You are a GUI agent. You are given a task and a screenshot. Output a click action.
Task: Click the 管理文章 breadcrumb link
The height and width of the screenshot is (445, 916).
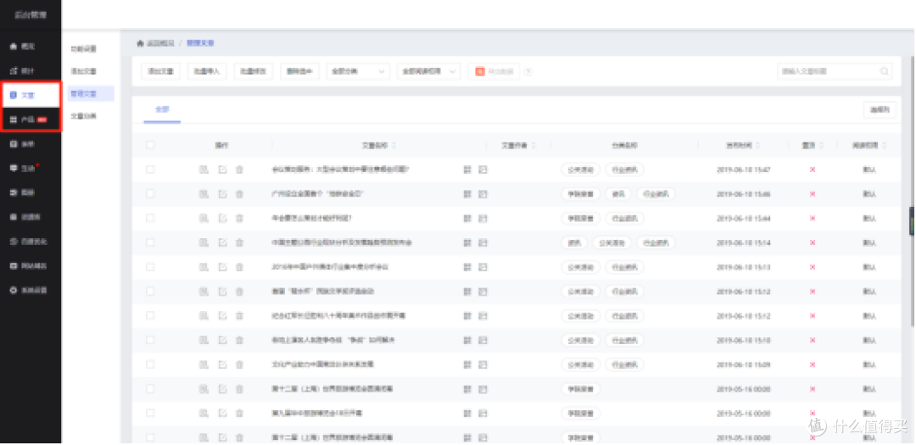(200, 43)
